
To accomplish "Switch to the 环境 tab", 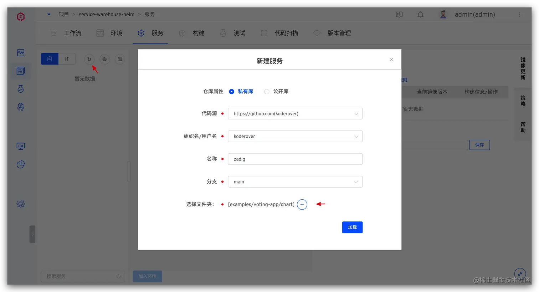I will pyautogui.click(x=109, y=33).
